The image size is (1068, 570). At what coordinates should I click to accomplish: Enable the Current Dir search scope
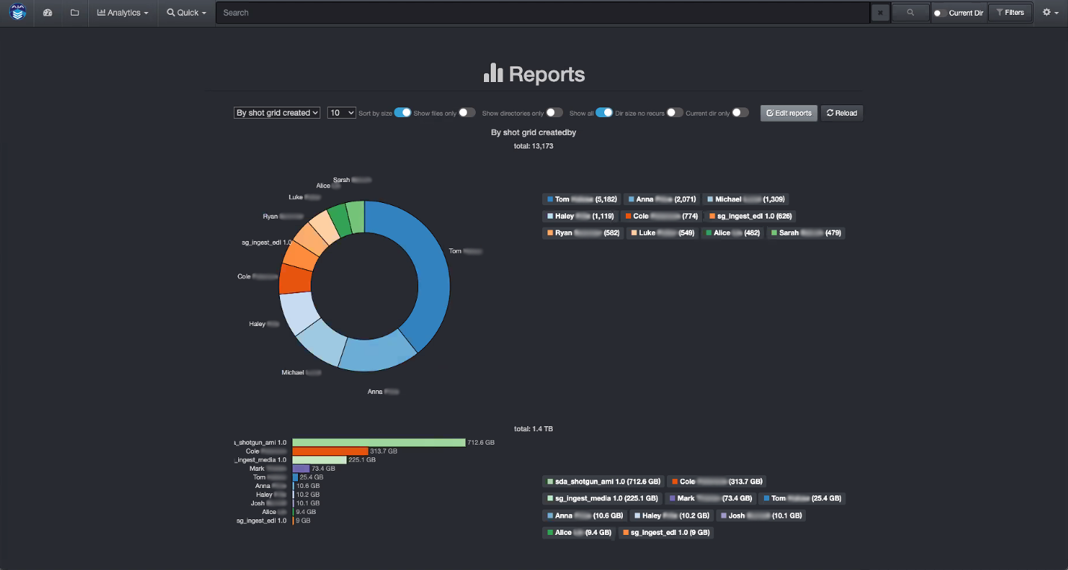point(940,13)
